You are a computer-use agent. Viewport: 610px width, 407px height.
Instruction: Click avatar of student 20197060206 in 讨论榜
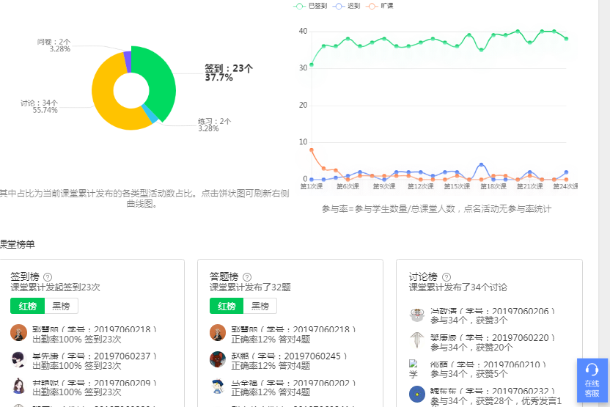[417, 314]
